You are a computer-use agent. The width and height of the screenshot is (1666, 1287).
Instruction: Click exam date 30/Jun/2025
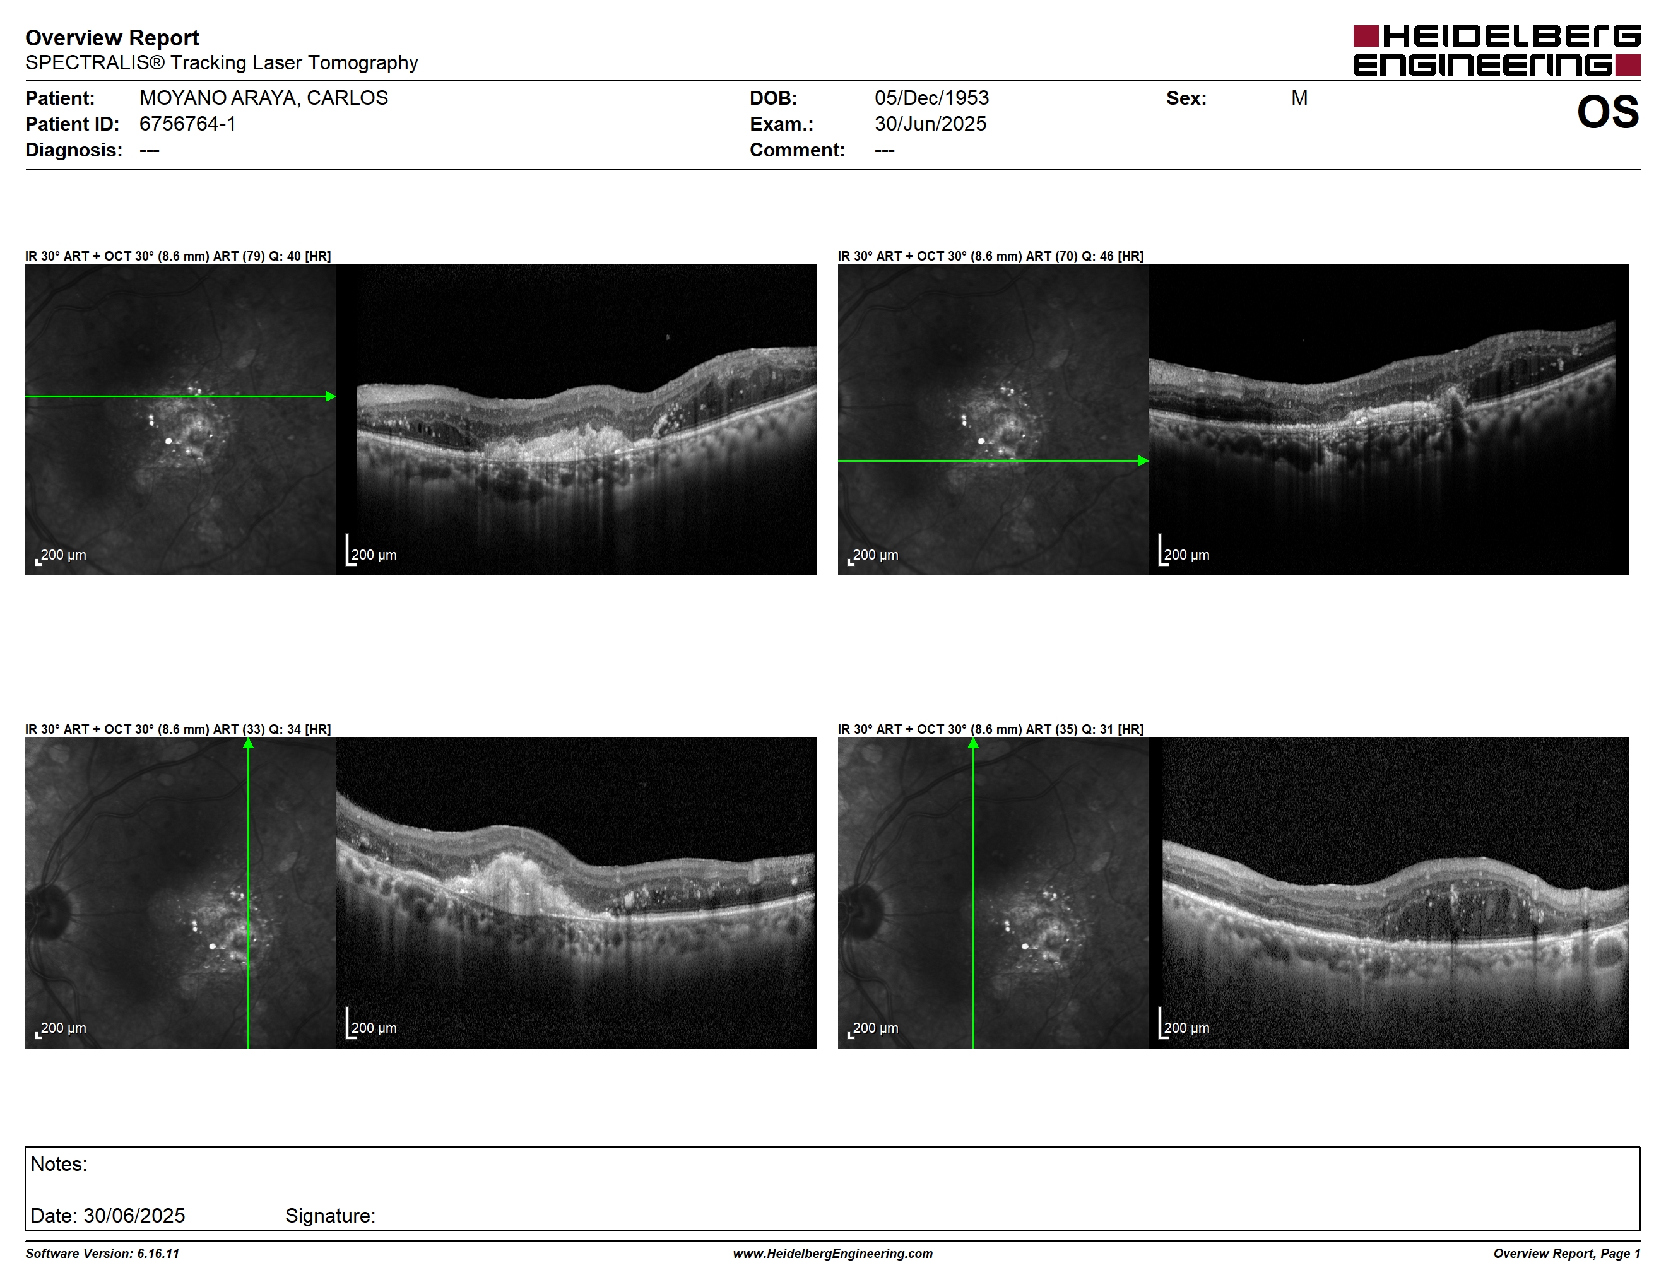[x=930, y=124]
